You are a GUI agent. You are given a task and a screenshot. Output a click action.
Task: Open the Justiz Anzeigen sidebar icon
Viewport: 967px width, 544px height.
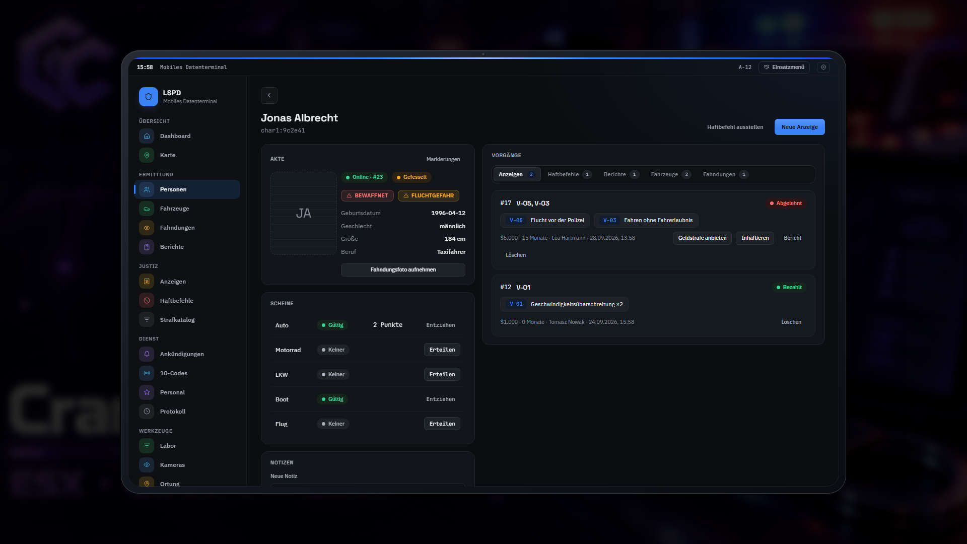147,282
